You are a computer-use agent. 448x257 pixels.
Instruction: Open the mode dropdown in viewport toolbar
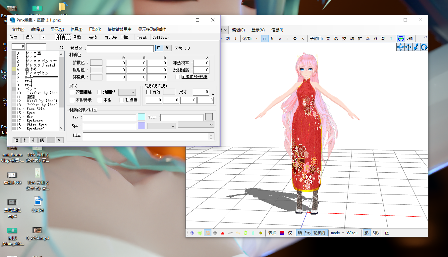337,233
